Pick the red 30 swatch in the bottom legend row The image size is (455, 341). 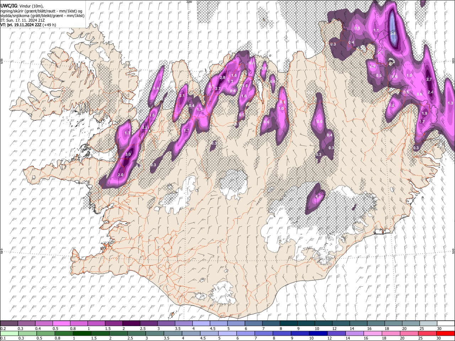tap(445, 333)
